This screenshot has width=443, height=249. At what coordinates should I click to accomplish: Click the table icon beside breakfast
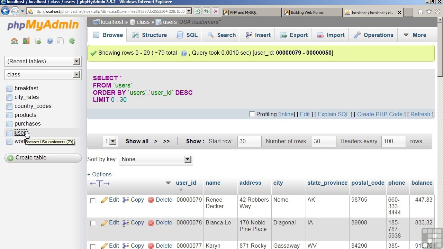[9, 89]
